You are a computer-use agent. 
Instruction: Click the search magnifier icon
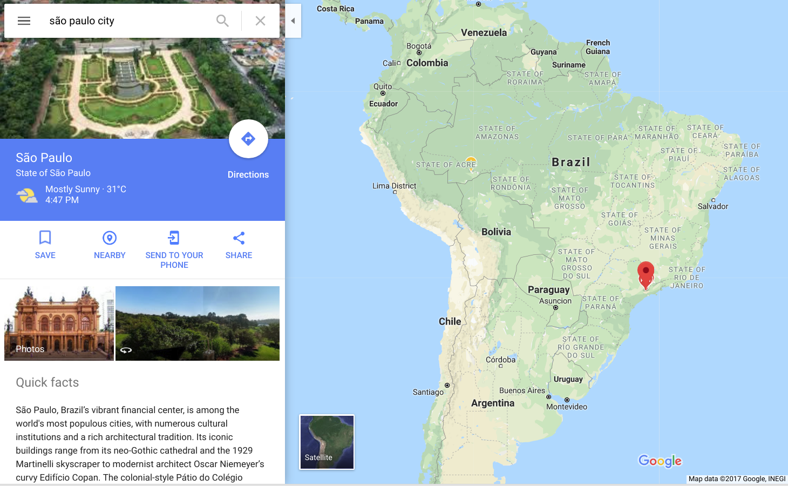[222, 21]
